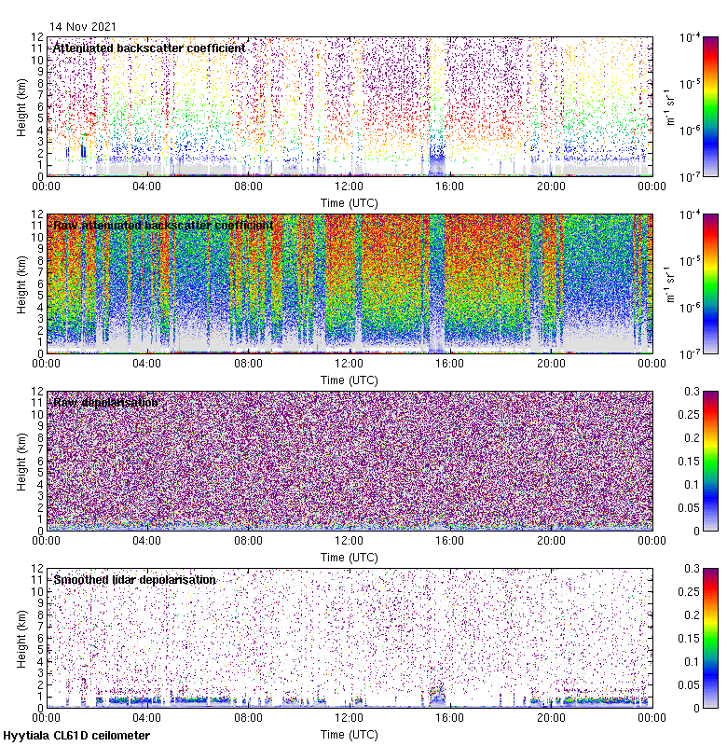Click the 20:00 tick under the bottom panel
The width and height of the screenshot is (727, 746).
(x=551, y=717)
